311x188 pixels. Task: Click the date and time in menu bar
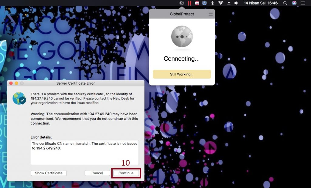pos(261,3)
